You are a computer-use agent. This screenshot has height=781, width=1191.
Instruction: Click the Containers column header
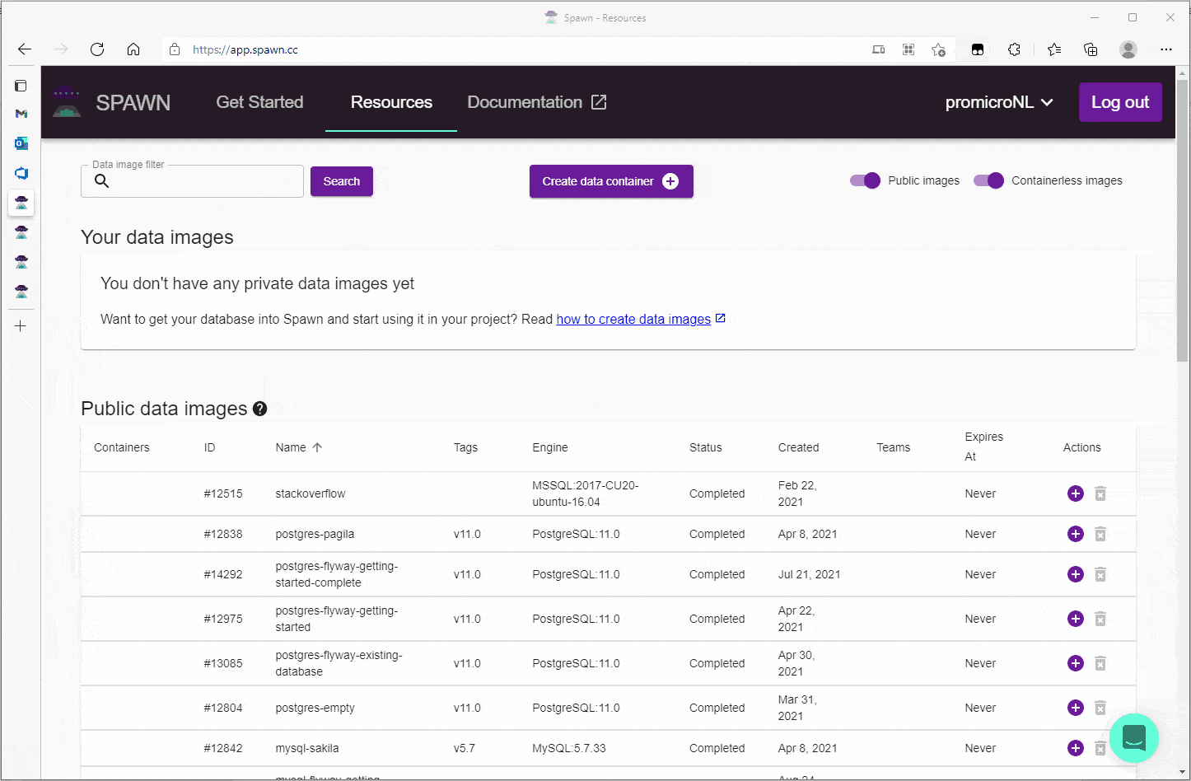122,447
